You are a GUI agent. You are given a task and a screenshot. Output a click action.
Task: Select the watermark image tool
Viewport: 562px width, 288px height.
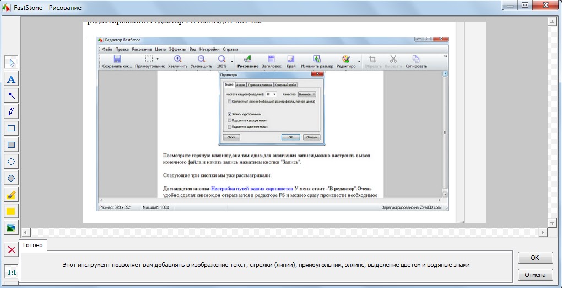pyautogui.click(x=12, y=228)
